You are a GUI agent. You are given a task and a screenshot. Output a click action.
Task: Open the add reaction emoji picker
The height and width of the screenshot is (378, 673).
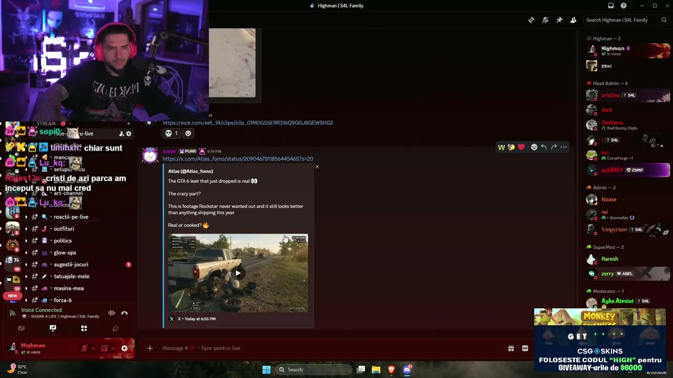point(534,147)
